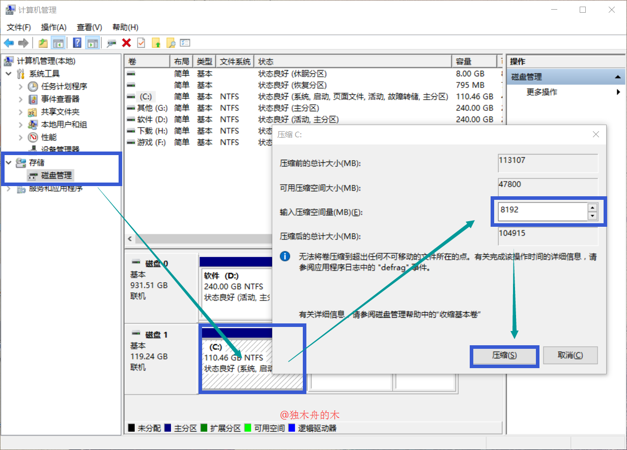The width and height of the screenshot is (627, 450).
Task: Collapse the 系统工具 tree node
Action: pyautogui.click(x=8, y=73)
